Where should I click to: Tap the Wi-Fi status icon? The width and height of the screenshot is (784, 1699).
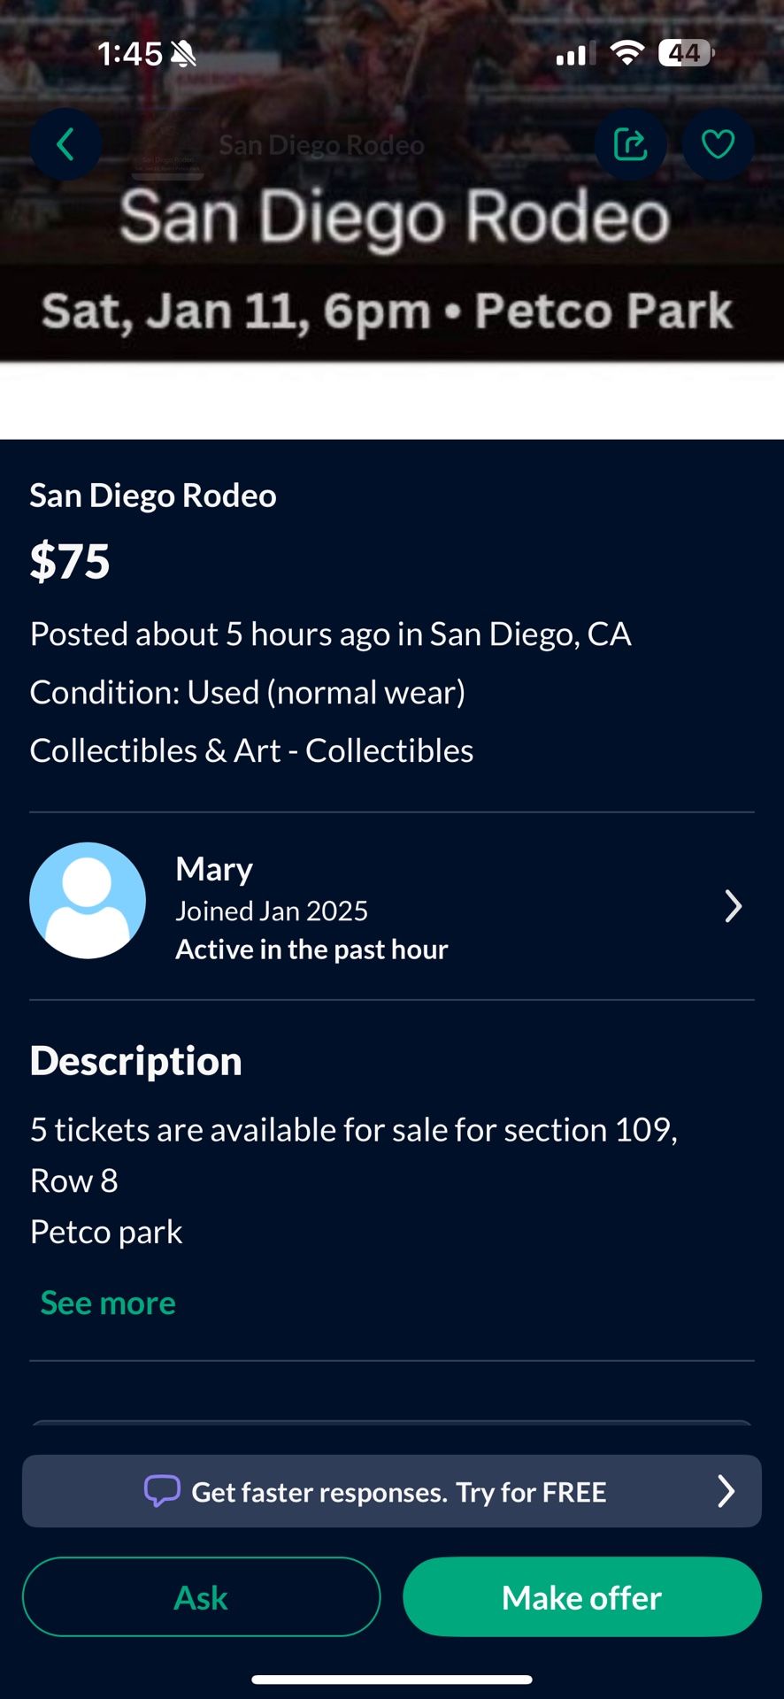tap(626, 53)
